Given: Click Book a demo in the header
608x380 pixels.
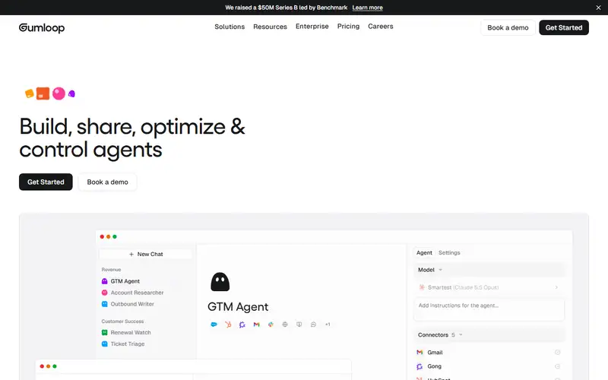Looking at the screenshot, I should click(508, 27).
